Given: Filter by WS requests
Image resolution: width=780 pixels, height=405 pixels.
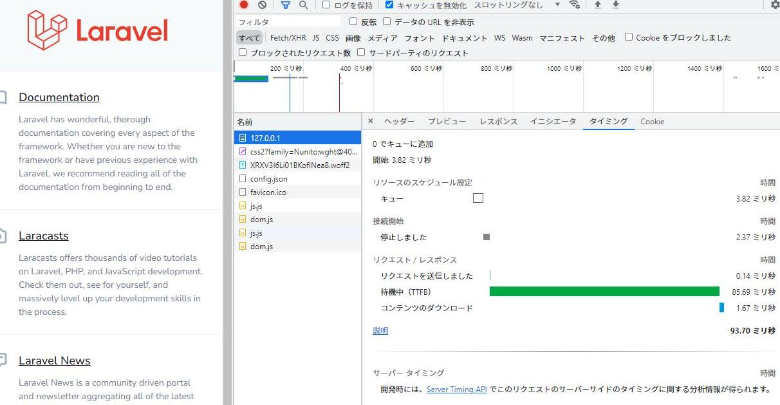Looking at the screenshot, I should coord(500,38).
